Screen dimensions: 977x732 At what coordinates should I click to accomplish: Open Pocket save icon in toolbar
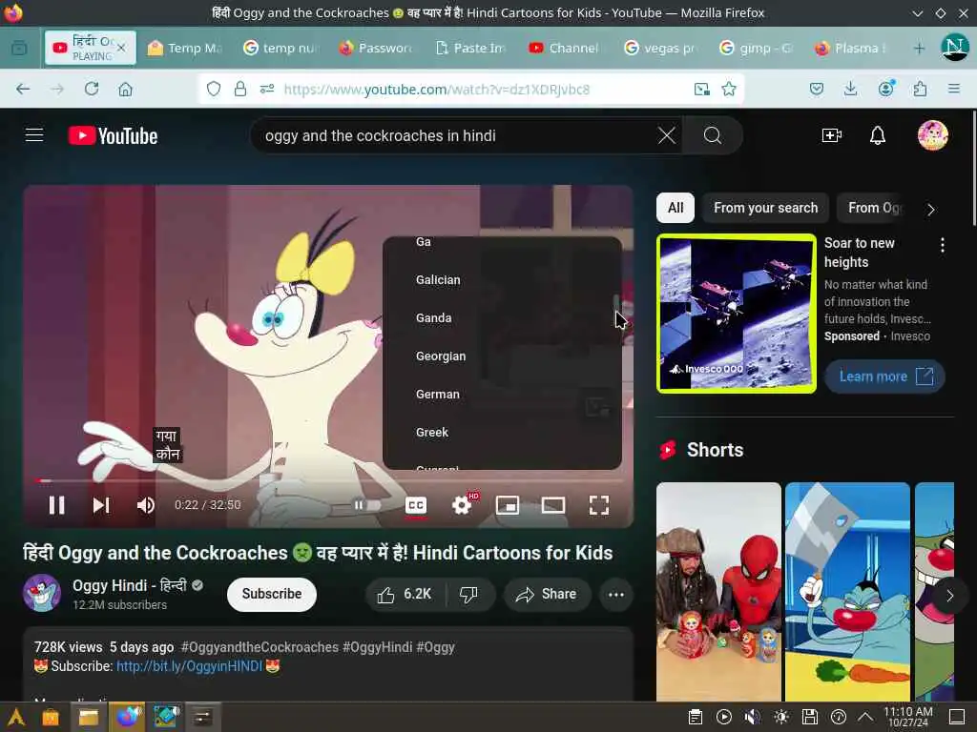tap(817, 89)
